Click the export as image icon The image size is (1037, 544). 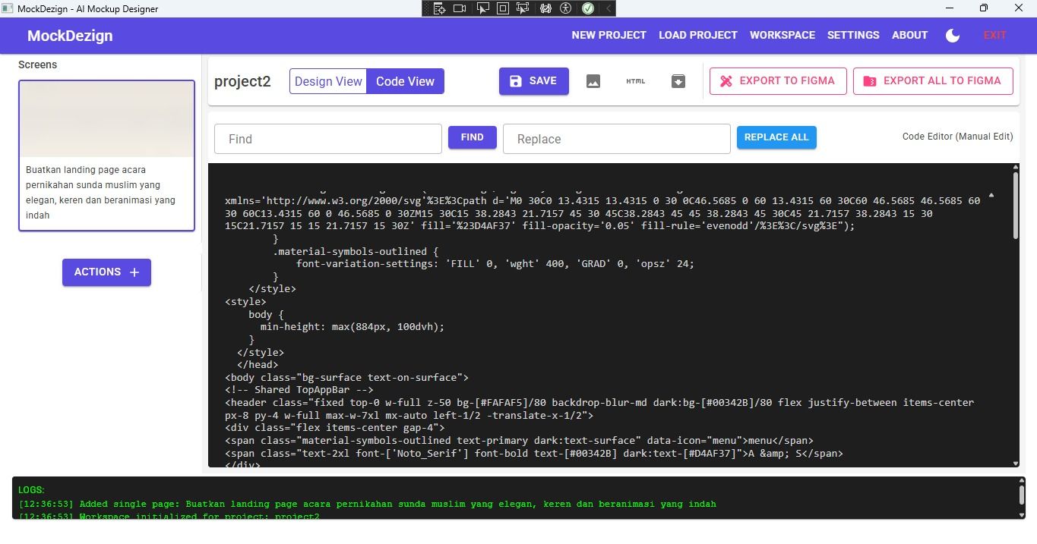[x=593, y=81]
